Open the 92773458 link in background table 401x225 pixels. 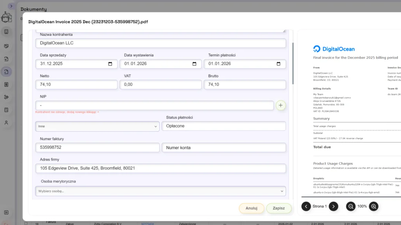(148, 224)
